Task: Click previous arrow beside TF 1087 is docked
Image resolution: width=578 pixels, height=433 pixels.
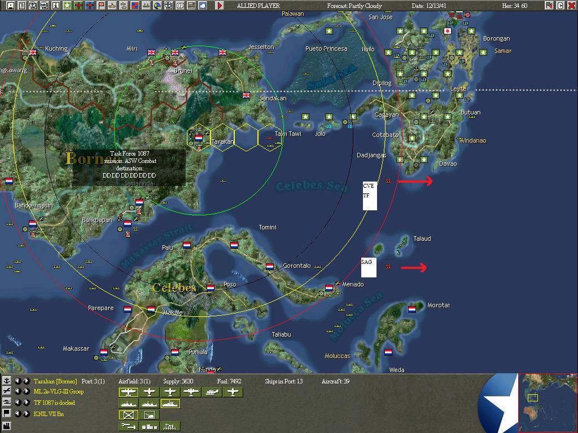Action: click(17, 402)
